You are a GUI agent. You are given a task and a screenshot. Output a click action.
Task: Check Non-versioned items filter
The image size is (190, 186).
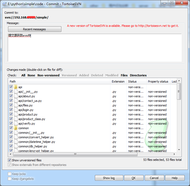click(x=48, y=75)
